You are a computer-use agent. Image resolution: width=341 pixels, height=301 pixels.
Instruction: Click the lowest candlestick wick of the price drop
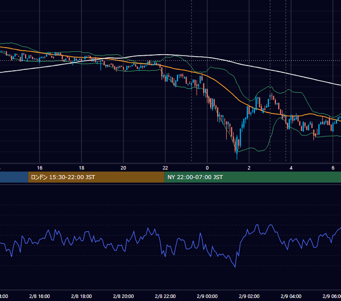coord(237,157)
